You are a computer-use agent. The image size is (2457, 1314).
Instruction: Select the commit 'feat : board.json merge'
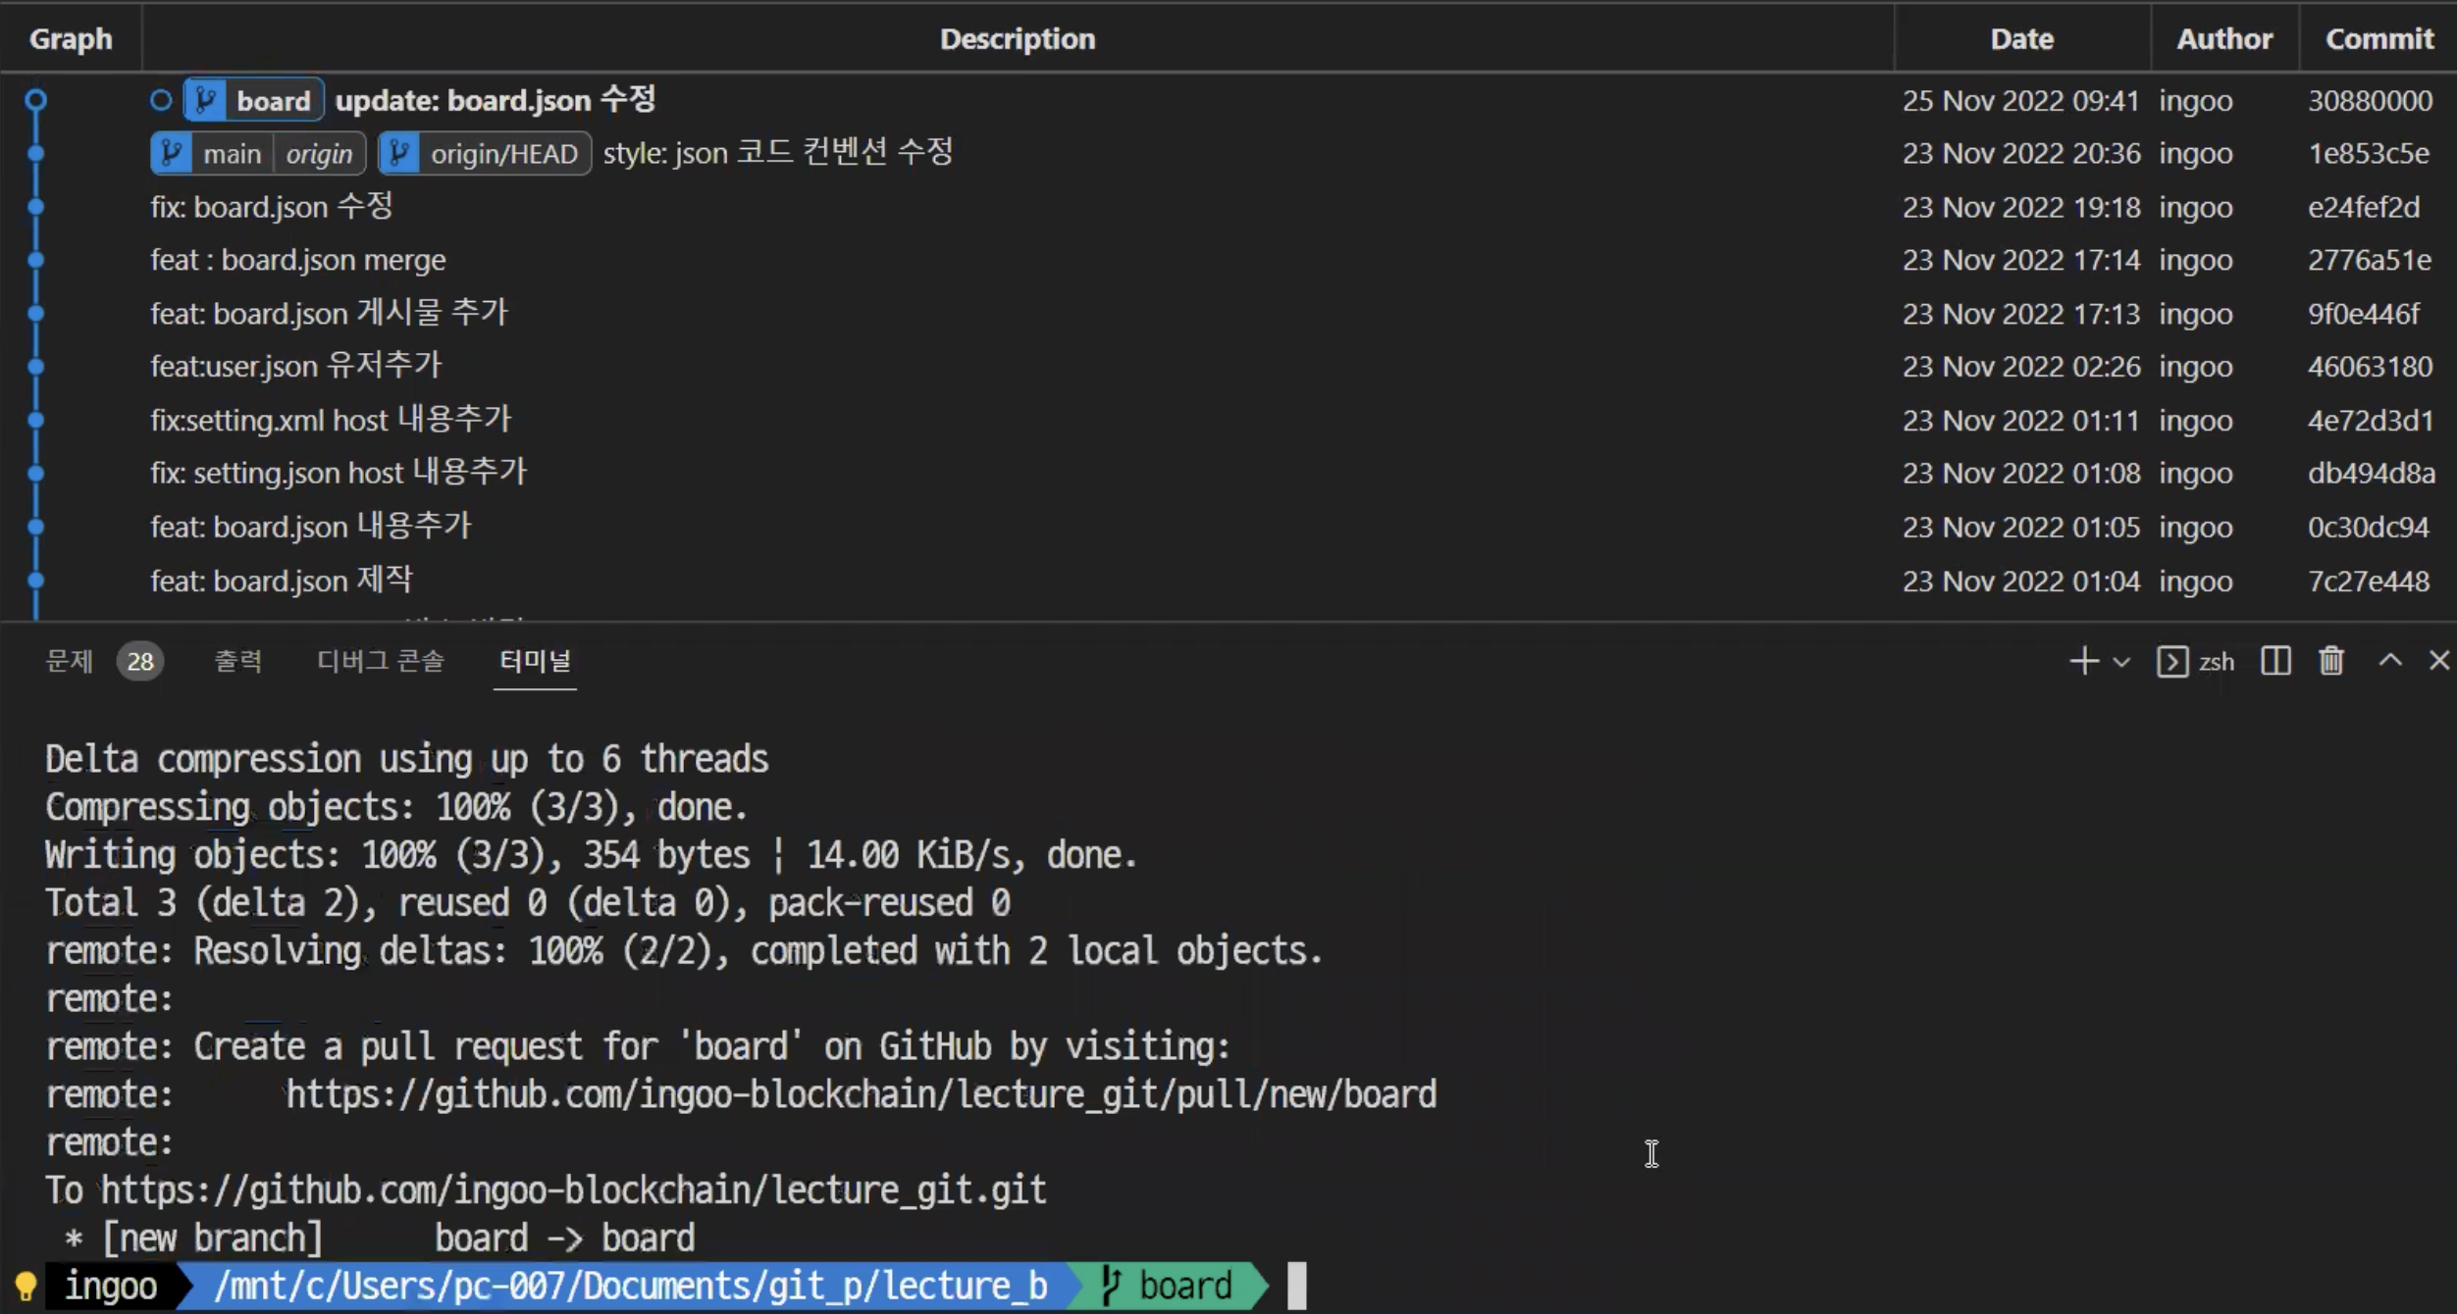click(297, 260)
